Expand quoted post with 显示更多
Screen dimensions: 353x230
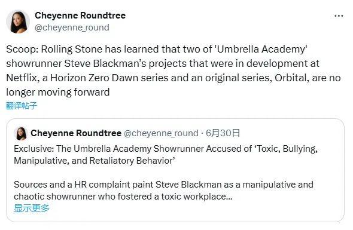(32, 208)
